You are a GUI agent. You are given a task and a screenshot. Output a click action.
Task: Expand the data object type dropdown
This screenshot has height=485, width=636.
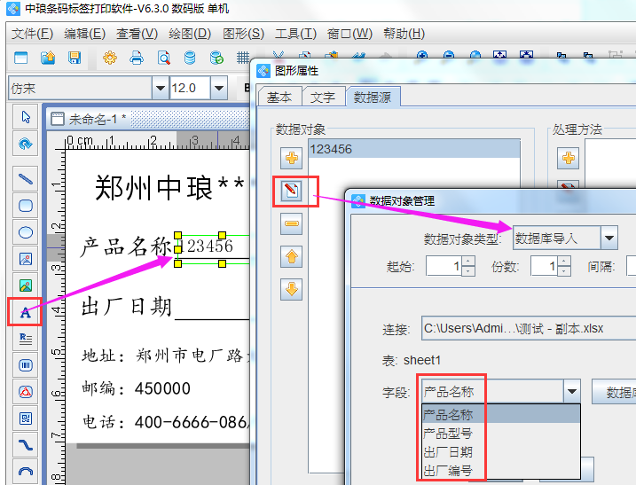click(x=609, y=238)
